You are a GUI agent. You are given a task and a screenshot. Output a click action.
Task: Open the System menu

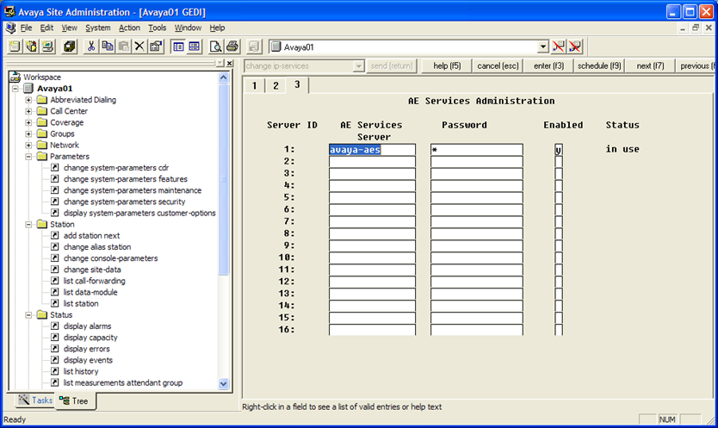98,28
